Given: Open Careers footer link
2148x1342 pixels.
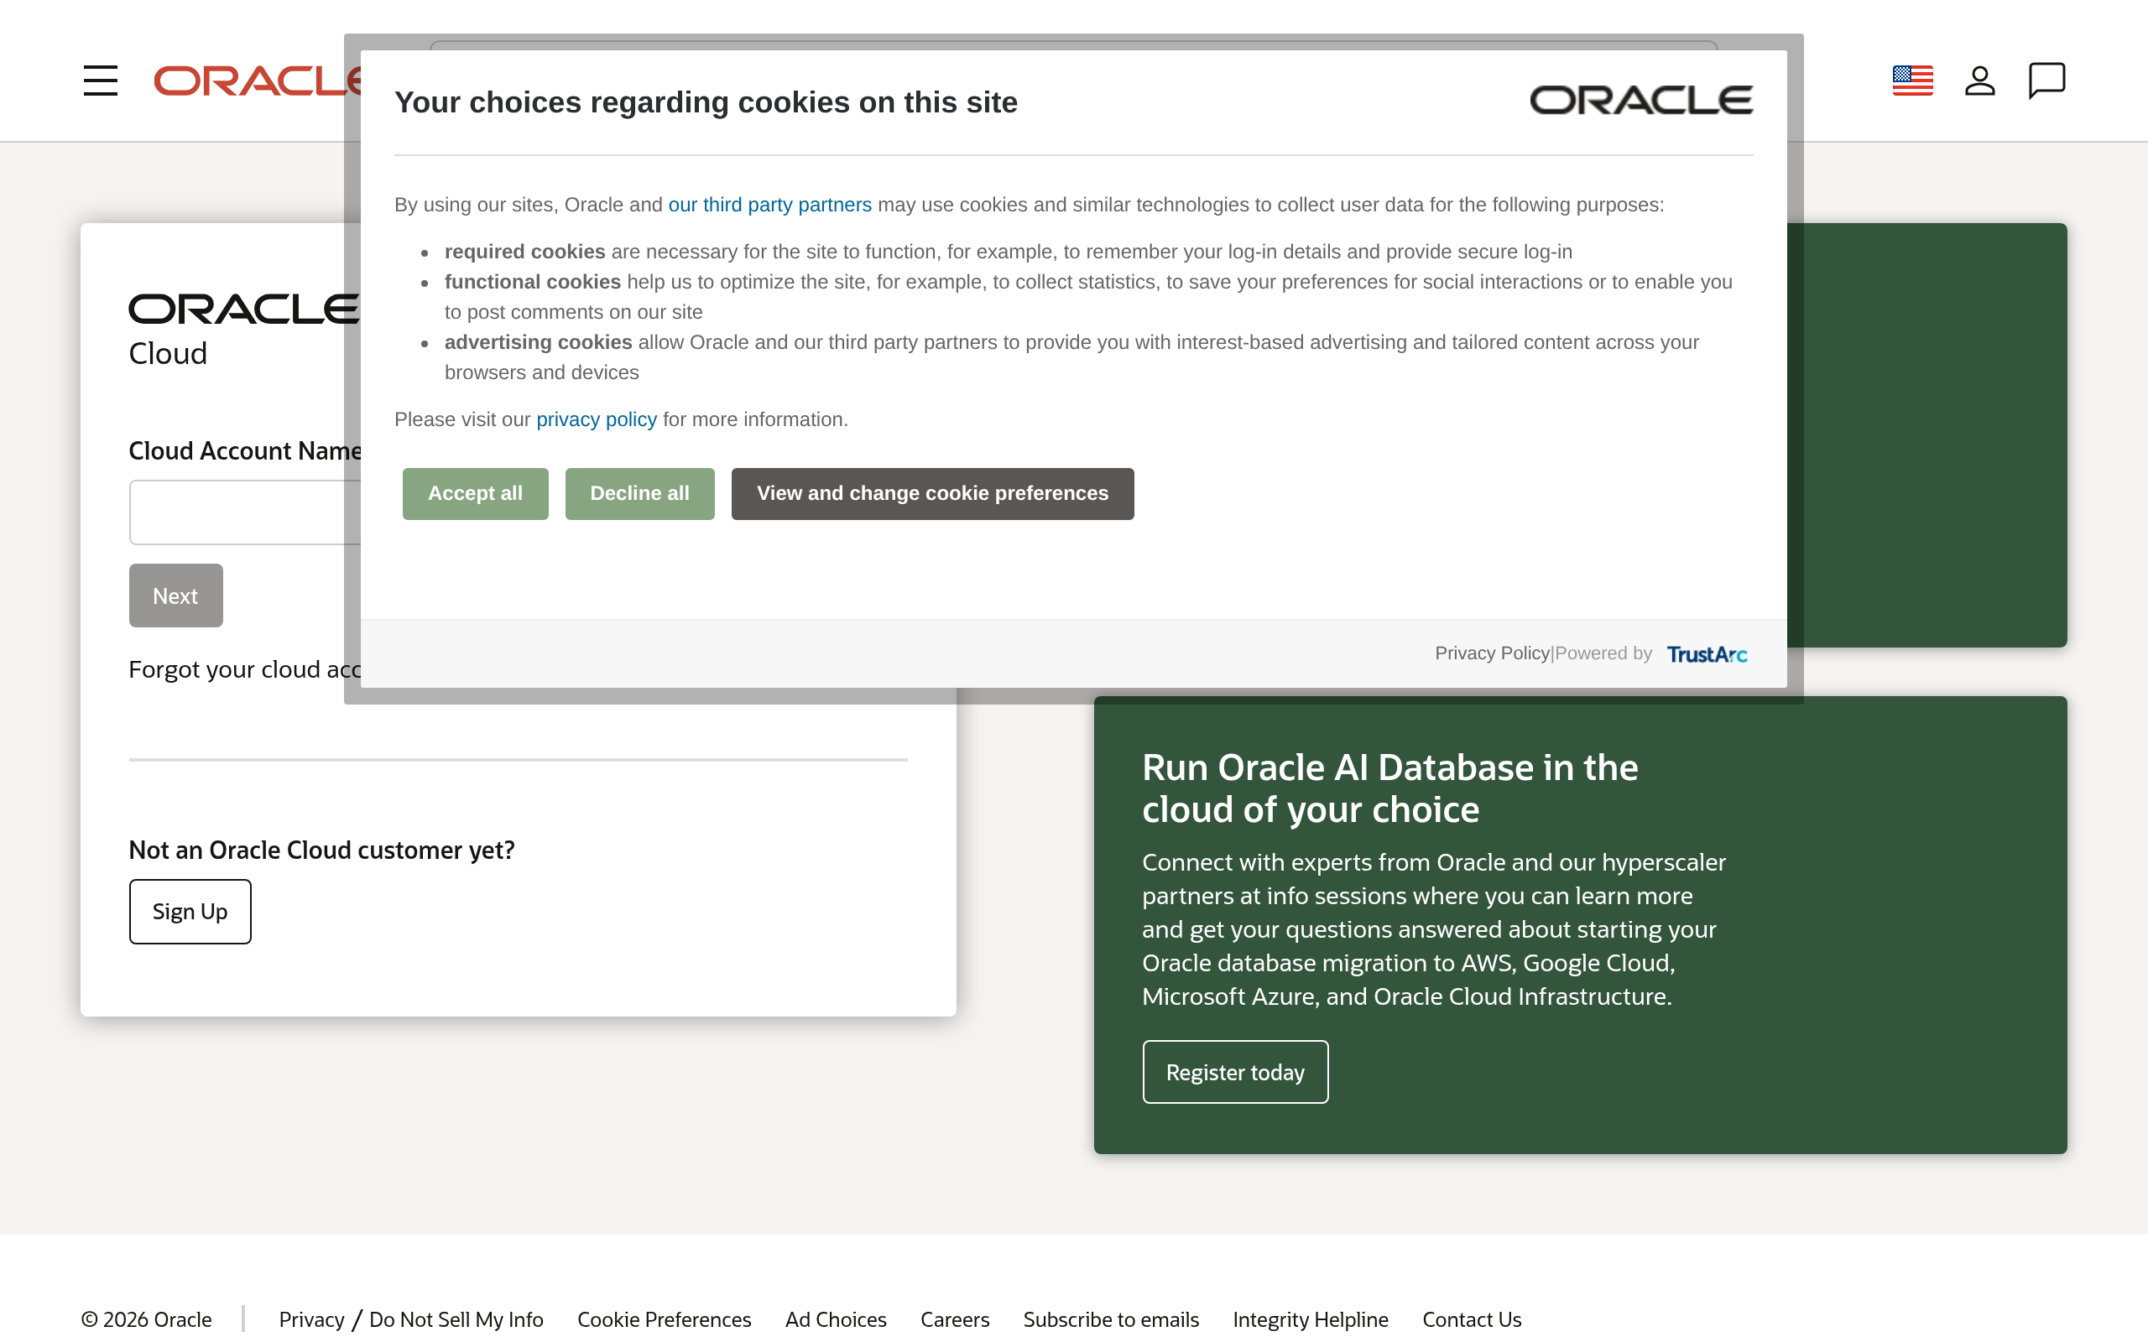Looking at the screenshot, I should tap(954, 1320).
